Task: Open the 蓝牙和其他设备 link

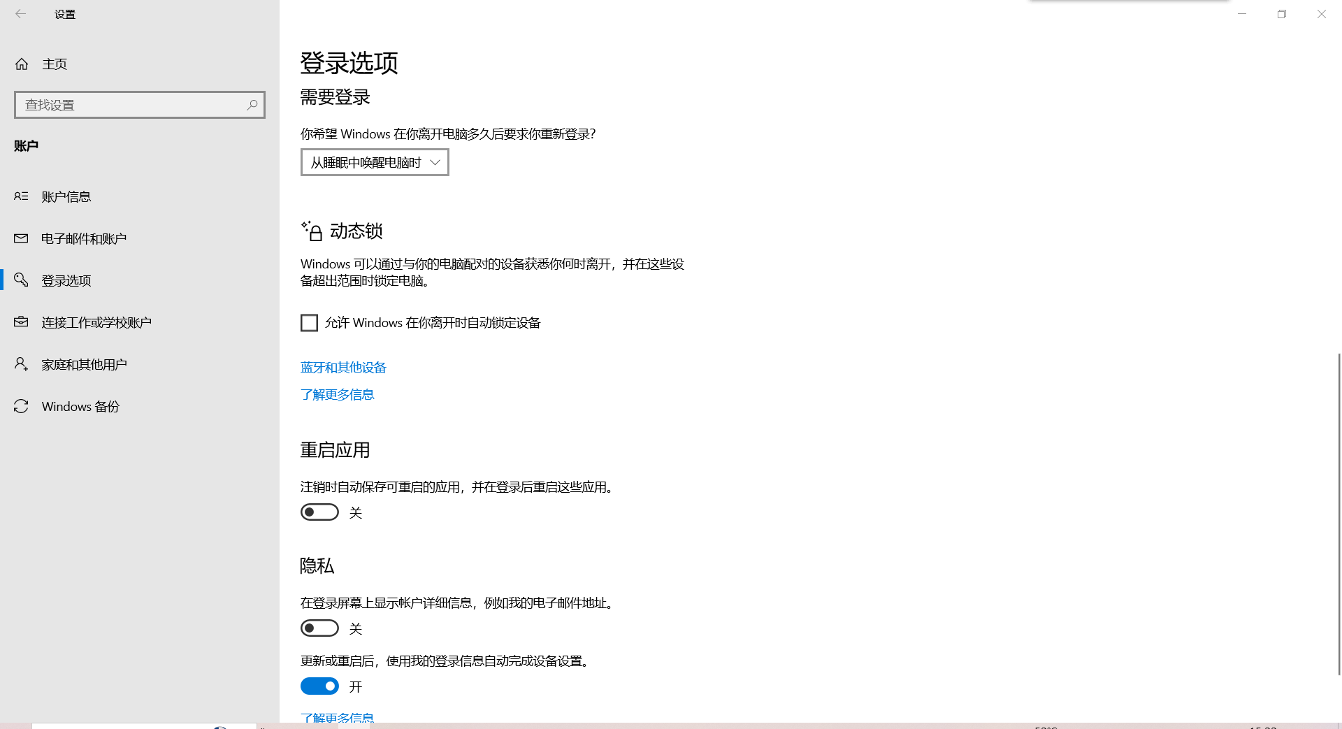Action: click(343, 368)
